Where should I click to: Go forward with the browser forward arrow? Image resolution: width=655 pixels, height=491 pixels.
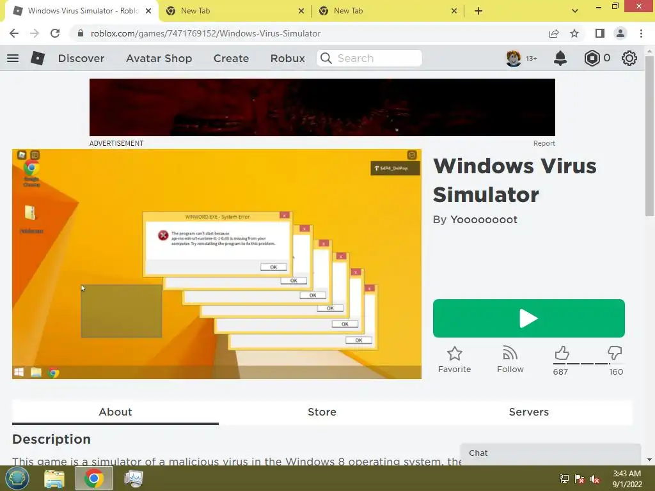[x=35, y=33]
